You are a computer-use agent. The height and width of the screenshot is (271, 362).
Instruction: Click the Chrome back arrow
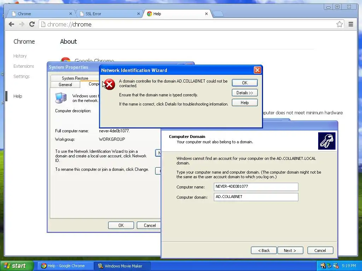[x=12, y=24]
